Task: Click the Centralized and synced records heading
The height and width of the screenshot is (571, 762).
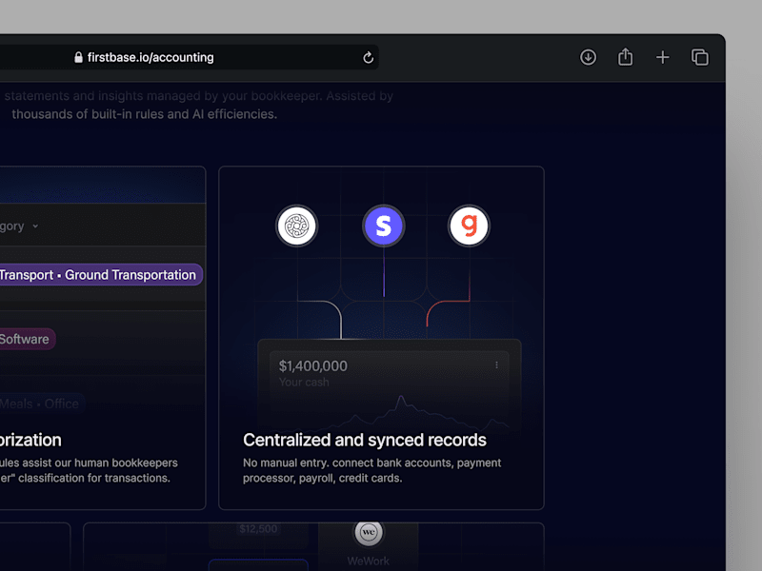Action: [365, 440]
